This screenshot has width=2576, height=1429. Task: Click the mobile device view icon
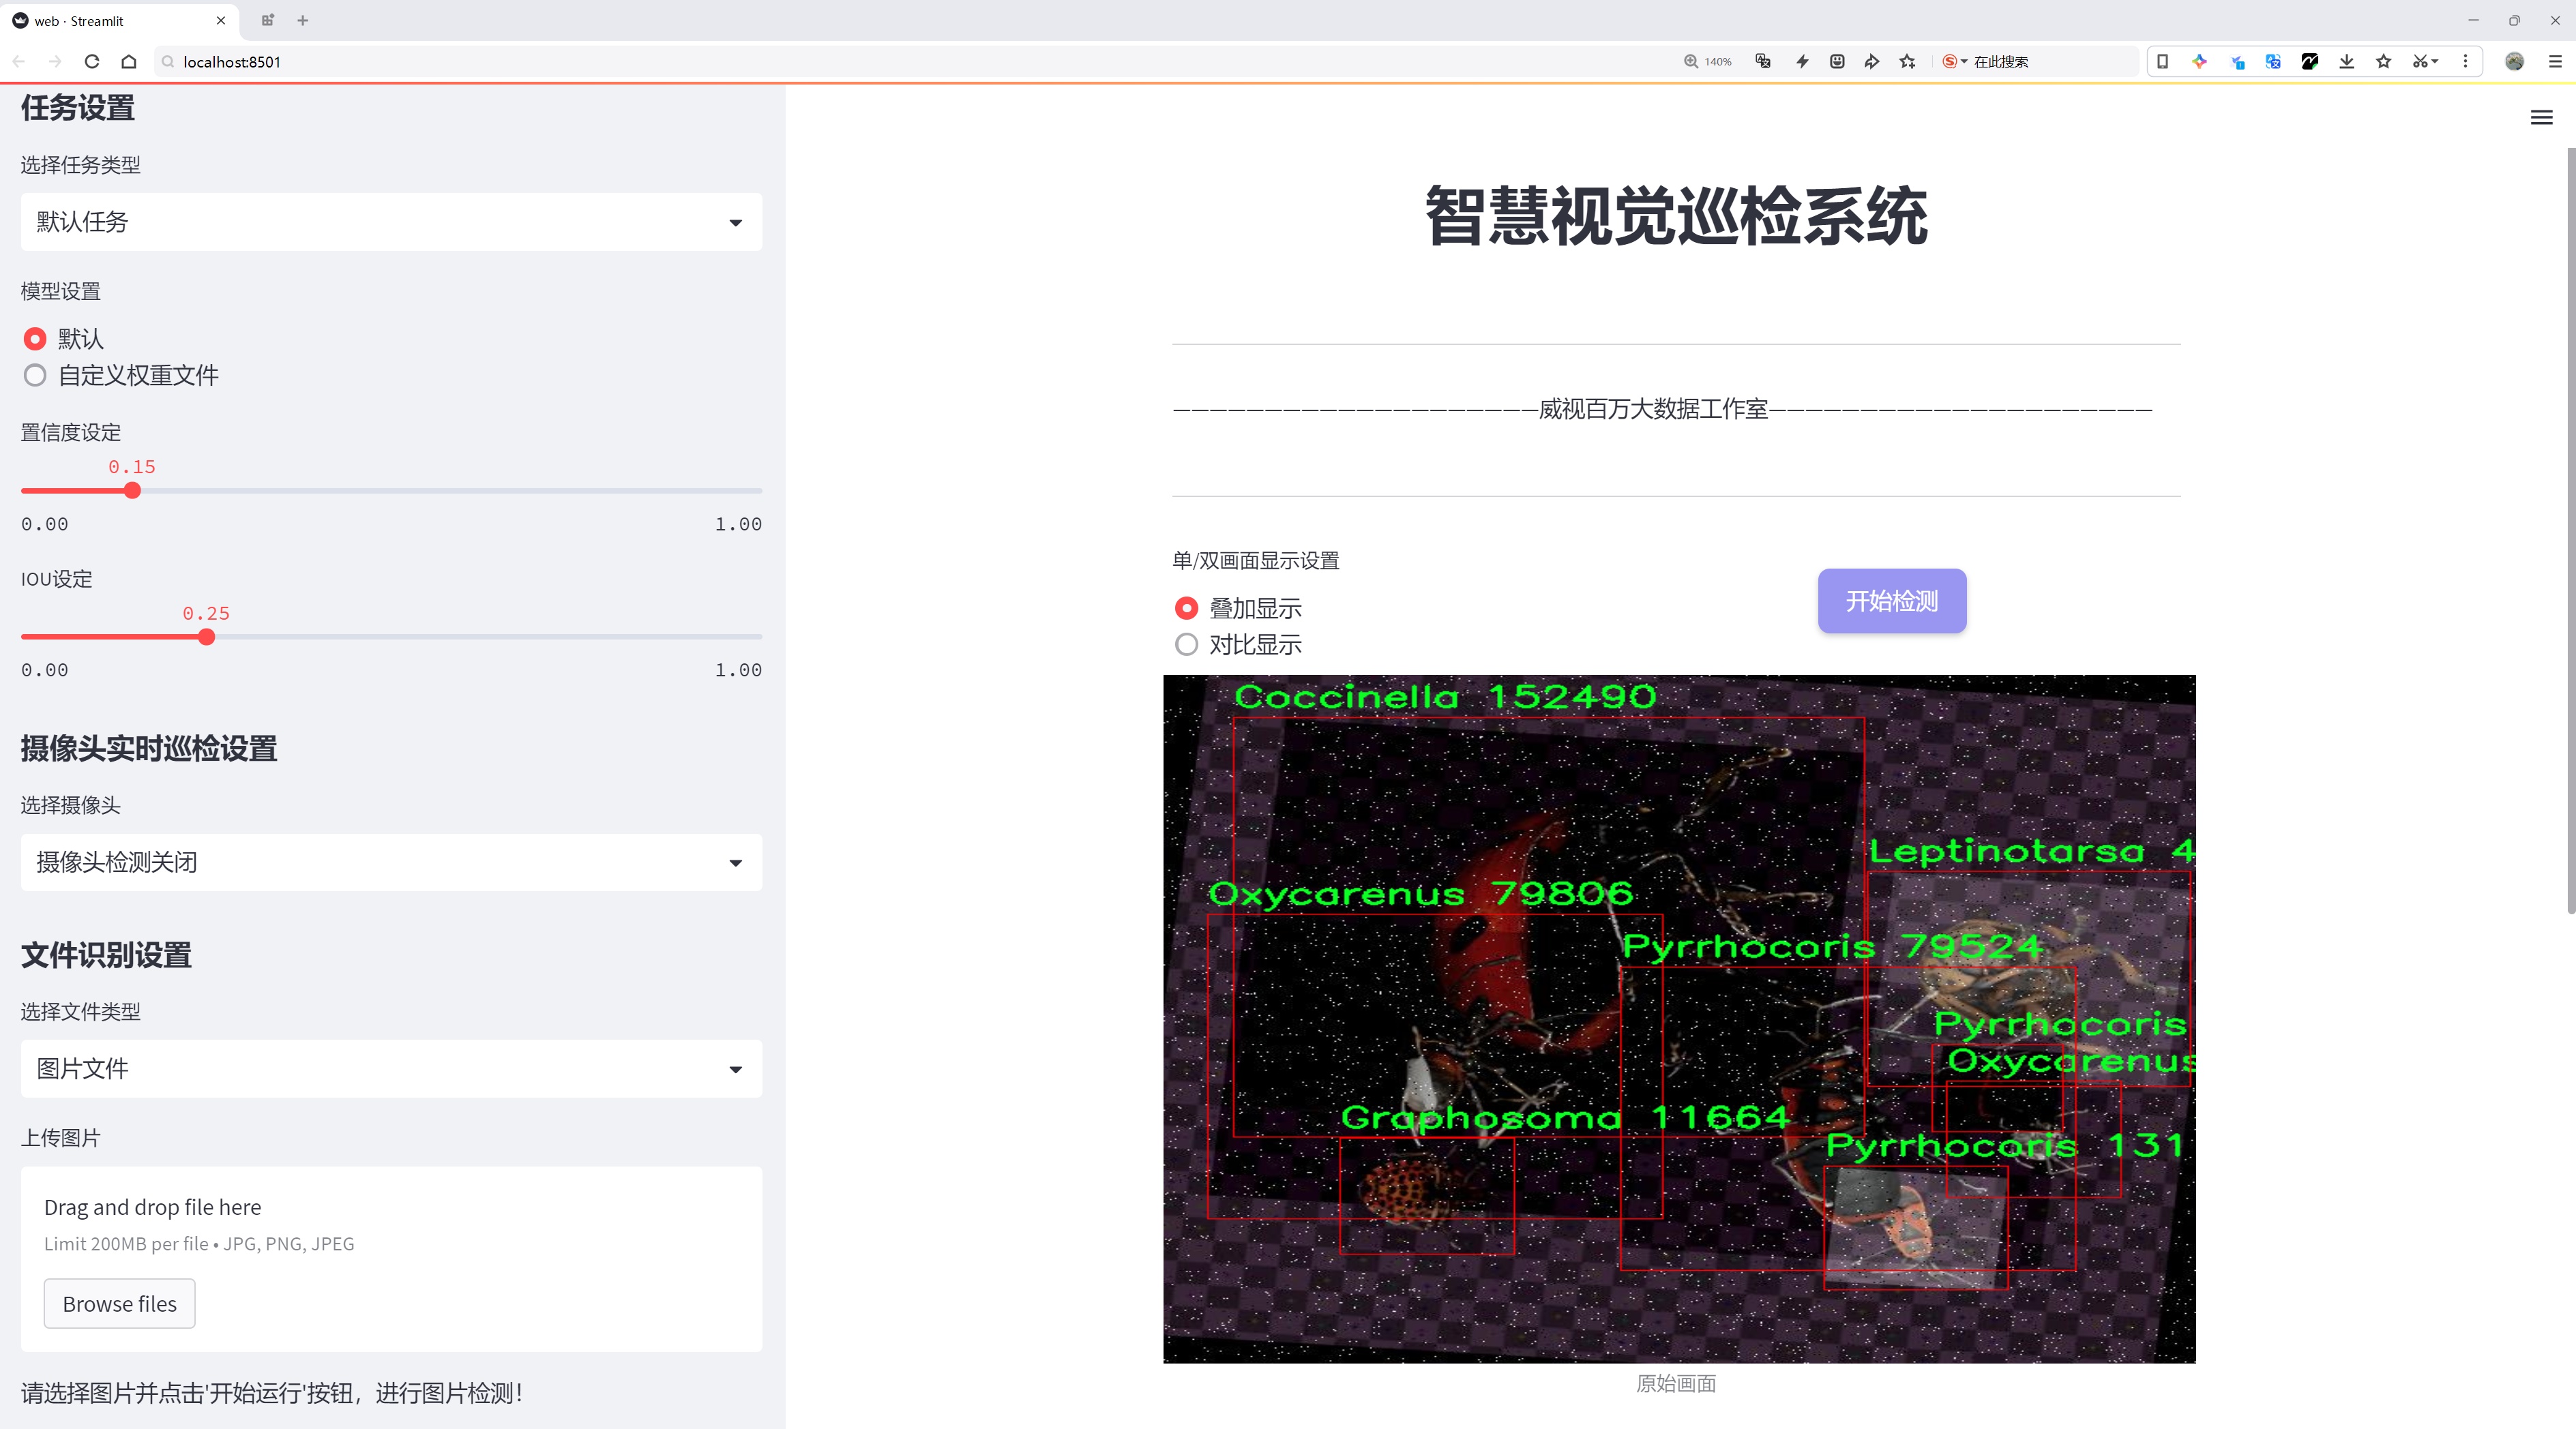(2163, 61)
